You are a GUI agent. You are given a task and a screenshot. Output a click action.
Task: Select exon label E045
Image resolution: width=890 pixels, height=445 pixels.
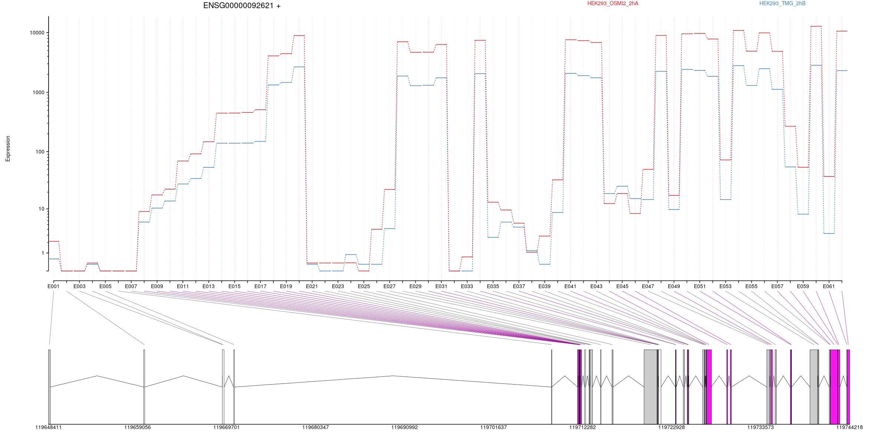click(x=622, y=287)
